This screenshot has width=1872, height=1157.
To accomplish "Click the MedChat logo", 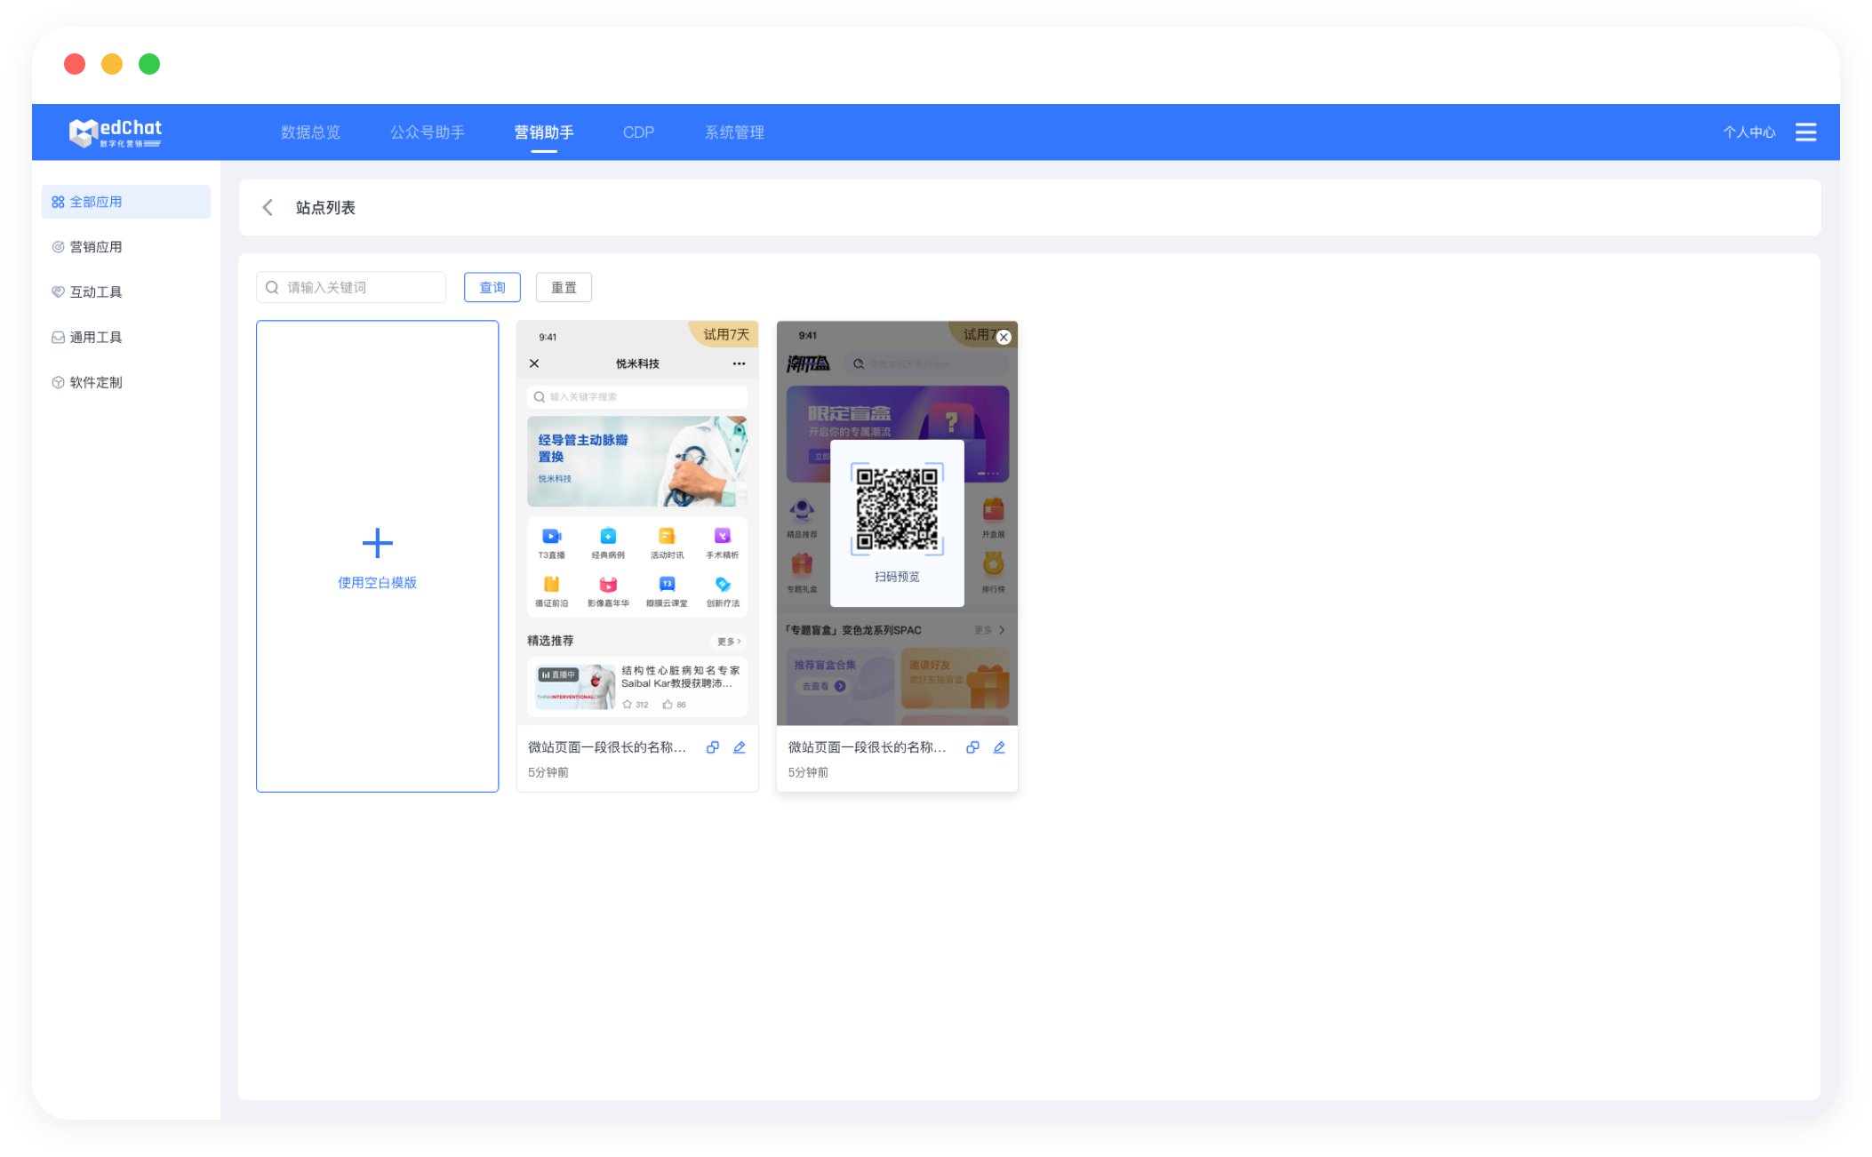I will tap(116, 132).
